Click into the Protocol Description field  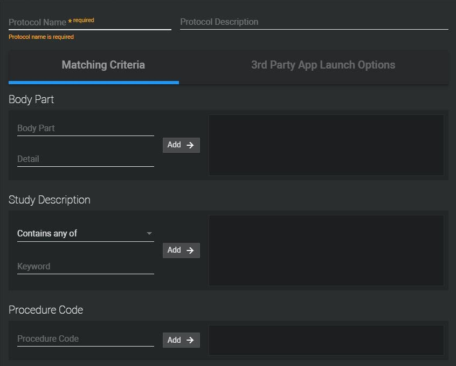314,22
